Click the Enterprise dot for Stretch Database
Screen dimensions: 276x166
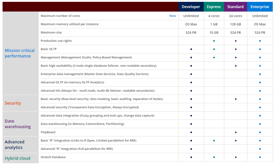tap(260, 157)
